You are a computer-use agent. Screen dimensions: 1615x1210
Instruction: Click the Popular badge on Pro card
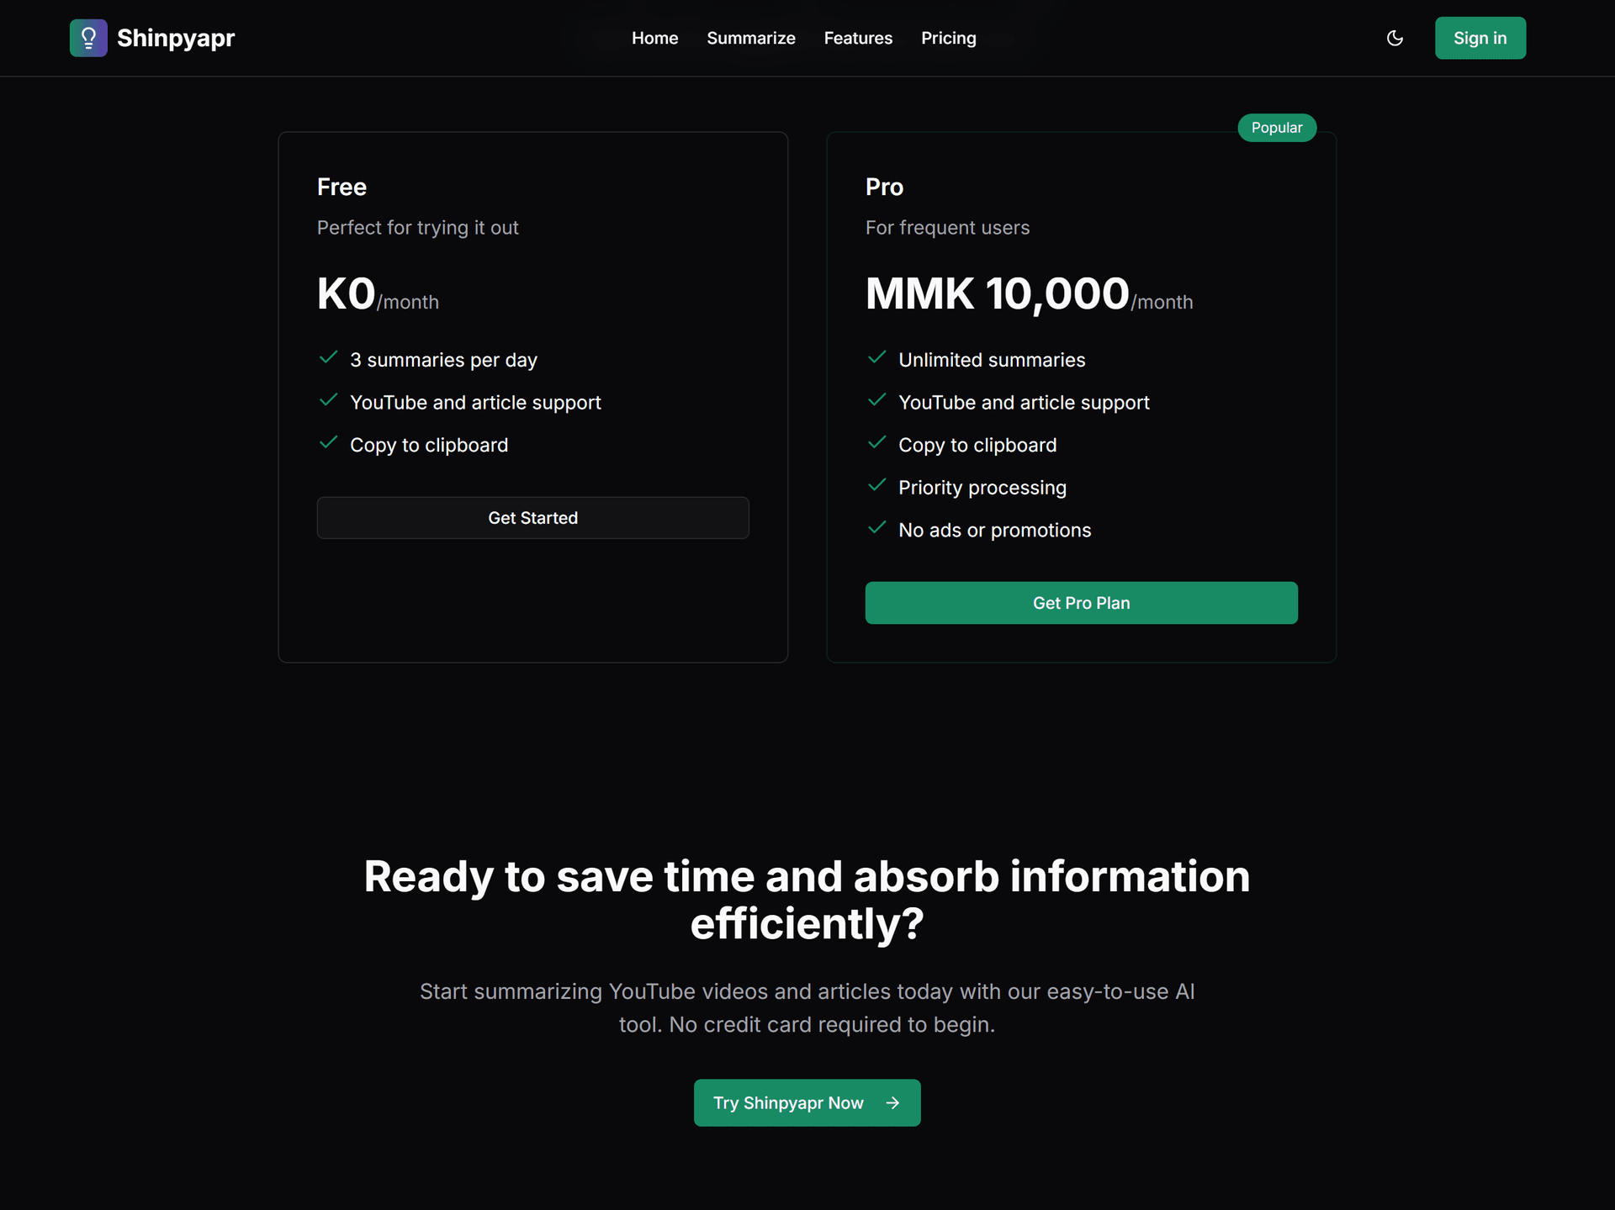[1276, 128]
